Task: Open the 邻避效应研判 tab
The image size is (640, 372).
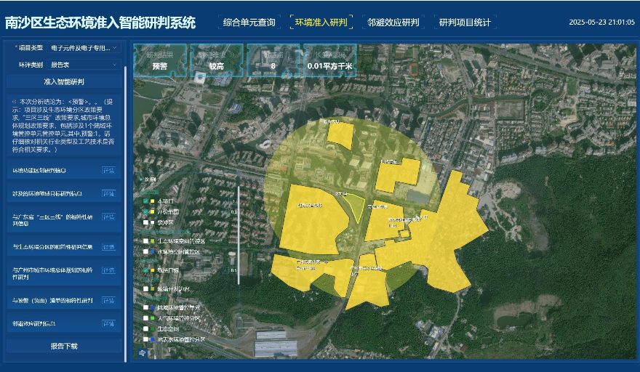Action: pos(393,23)
